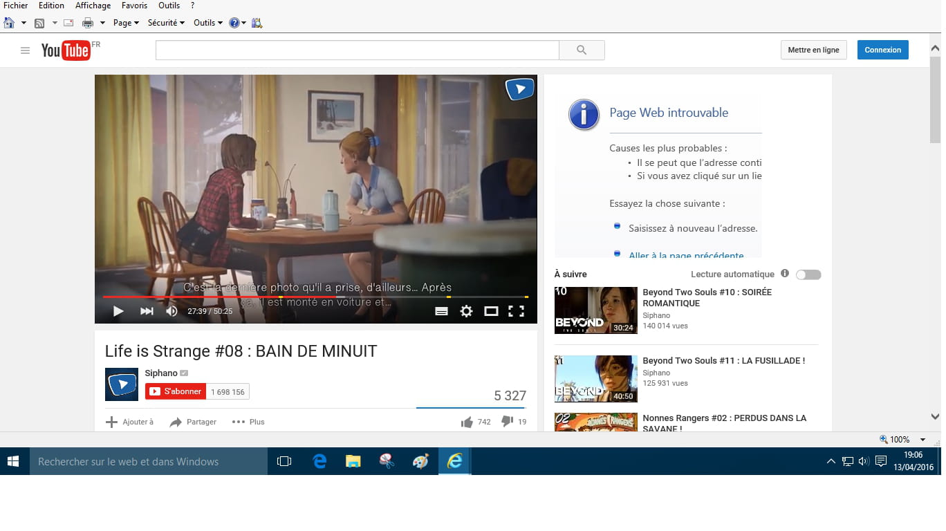Expand the Home icon dropdown arrow
The height and width of the screenshot is (531, 946).
click(x=24, y=23)
